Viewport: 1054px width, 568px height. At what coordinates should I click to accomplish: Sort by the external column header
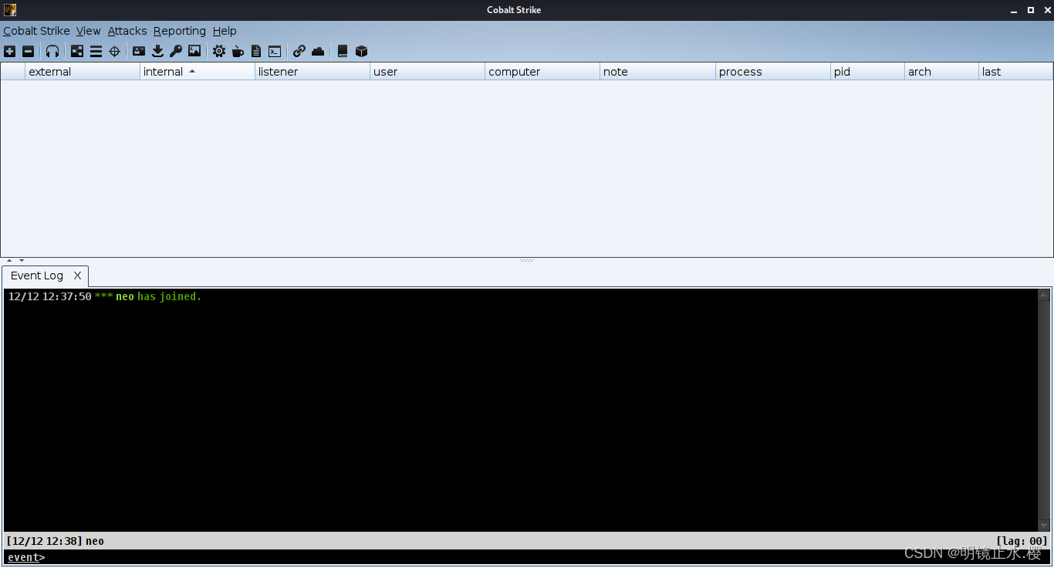tap(83, 72)
